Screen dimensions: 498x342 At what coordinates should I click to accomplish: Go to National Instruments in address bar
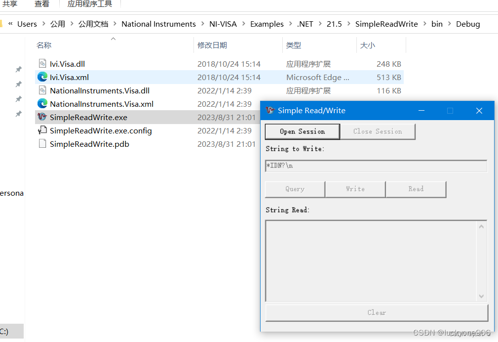(x=158, y=24)
